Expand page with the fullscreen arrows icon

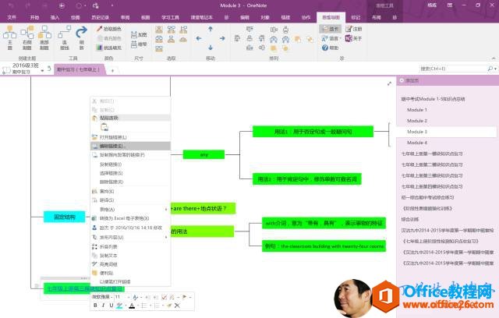[x=389, y=83]
